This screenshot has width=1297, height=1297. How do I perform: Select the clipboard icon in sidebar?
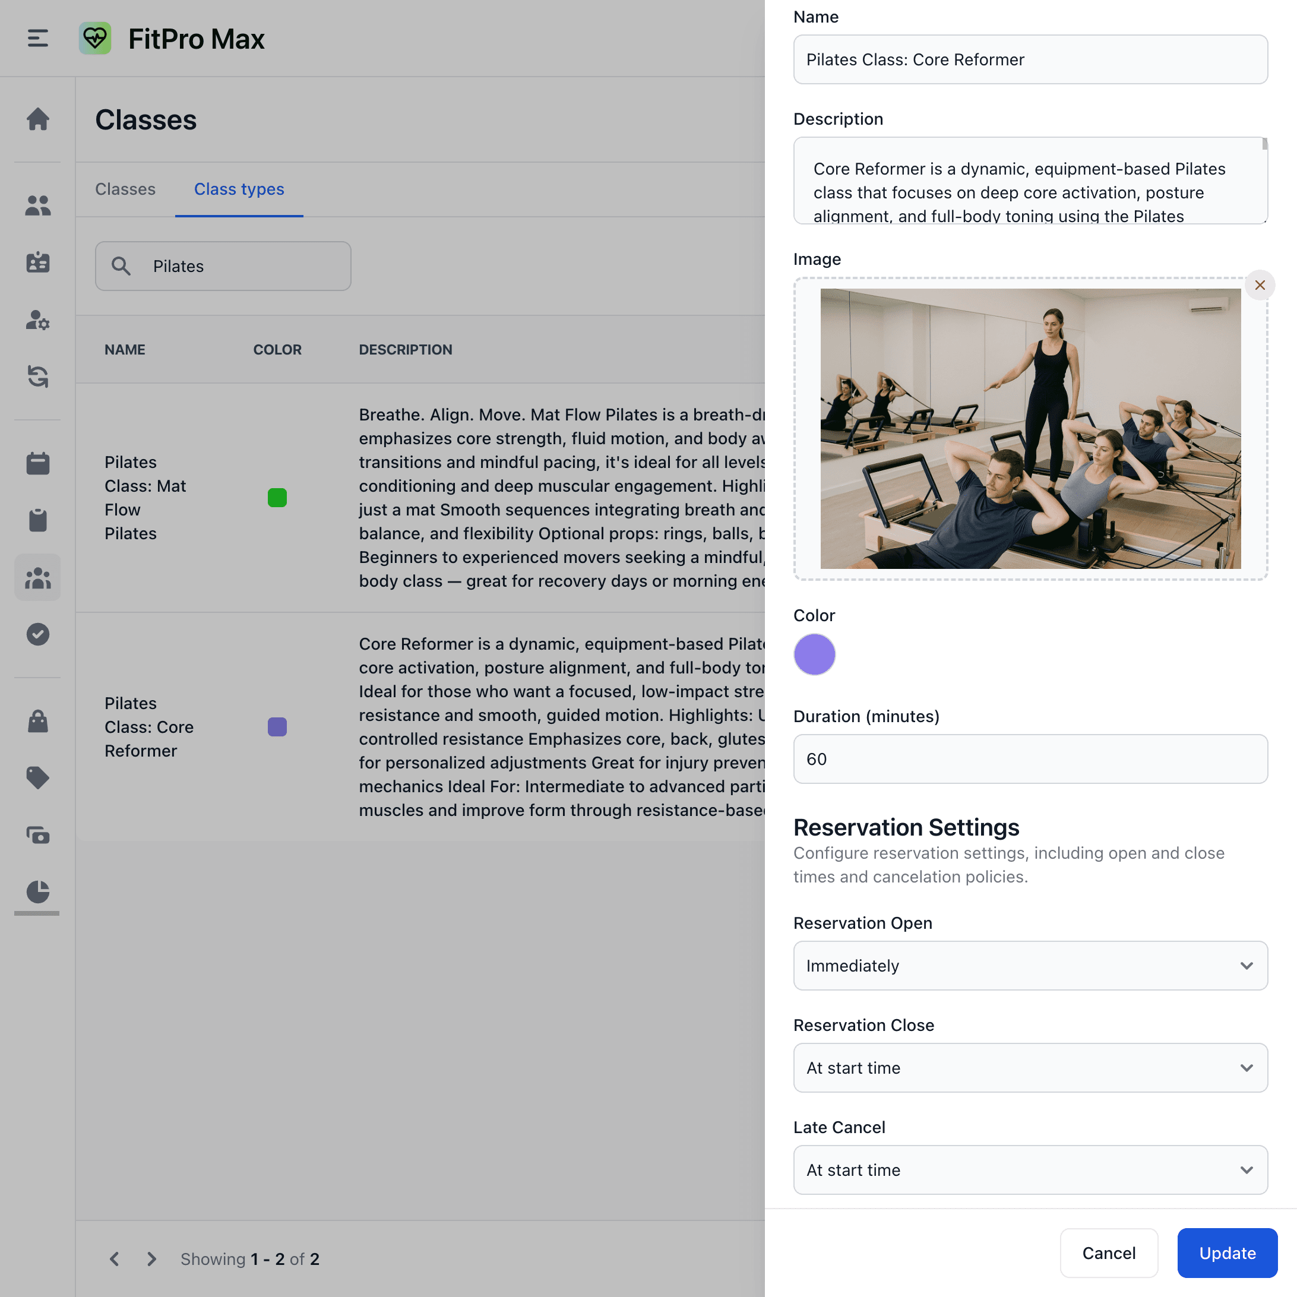[x=37, y=519]
